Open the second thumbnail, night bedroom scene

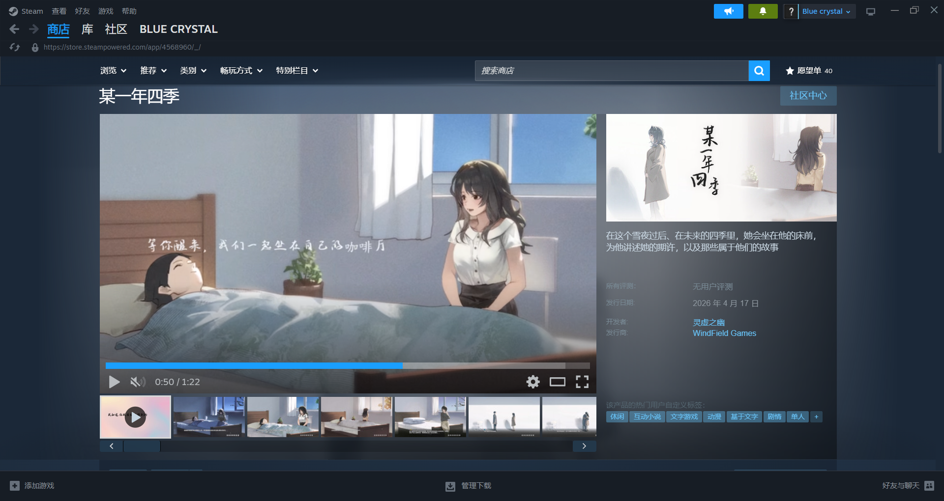tap(209, 417)
